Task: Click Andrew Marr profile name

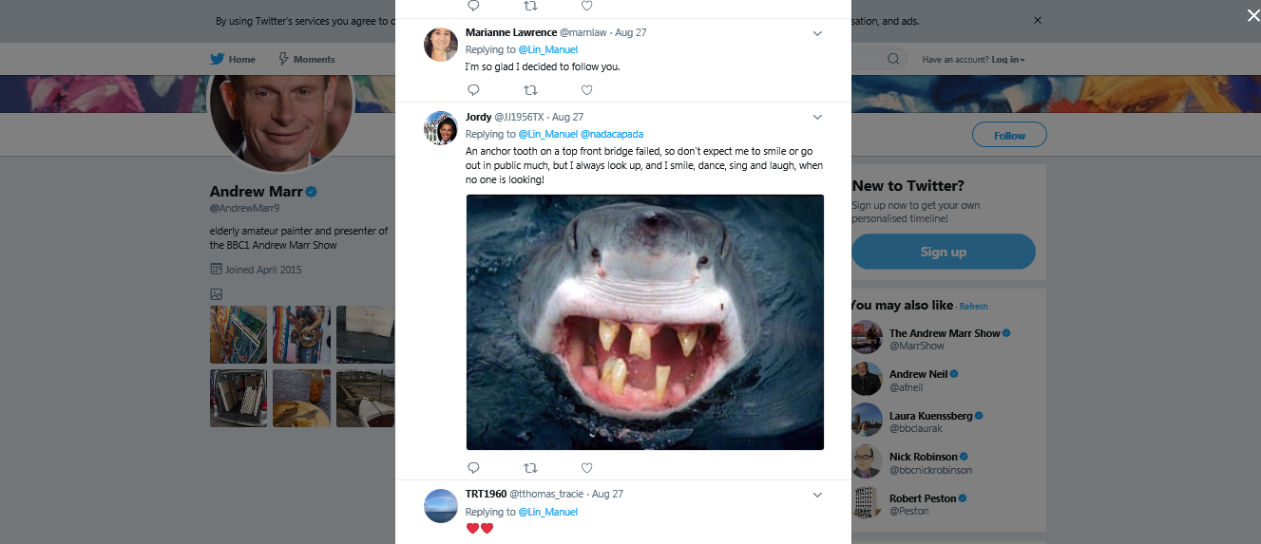Action: (257, 192)
